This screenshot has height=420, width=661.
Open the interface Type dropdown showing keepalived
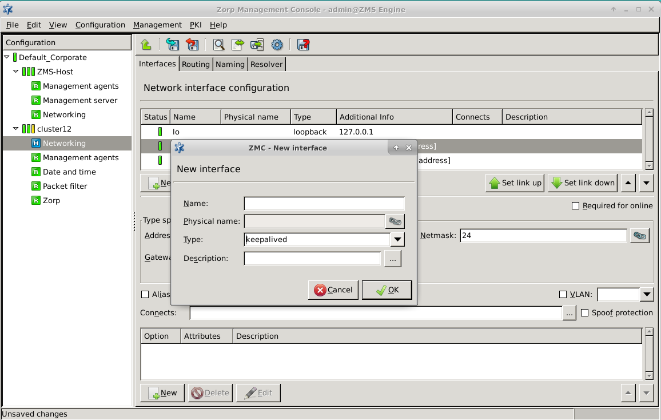397,239
